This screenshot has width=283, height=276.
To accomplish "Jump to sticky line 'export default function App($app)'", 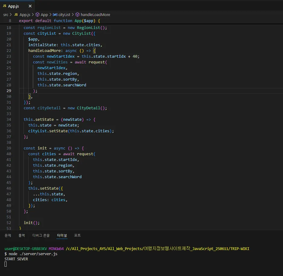I will [59, 21].
